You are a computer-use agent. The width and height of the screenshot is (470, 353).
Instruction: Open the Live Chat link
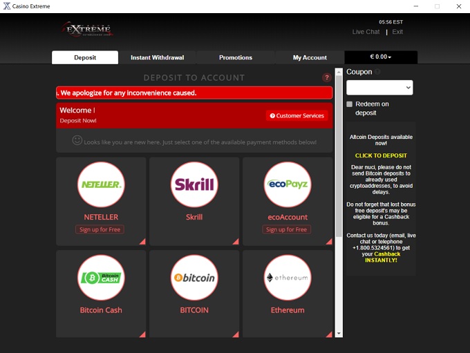click(366, 32)
